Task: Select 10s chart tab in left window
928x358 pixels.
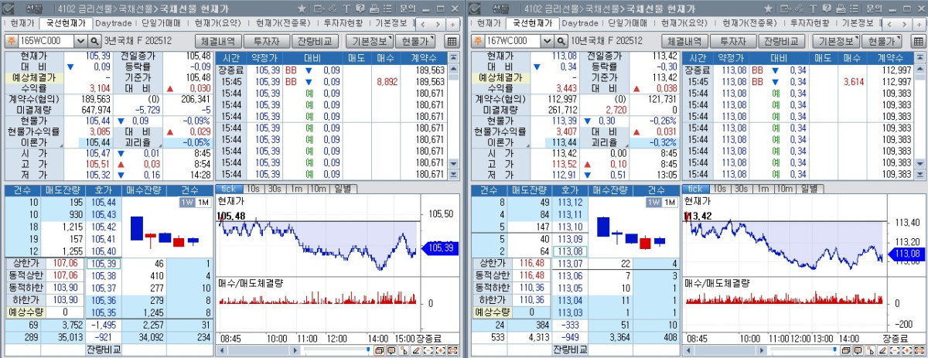Action: pos(253,188)
